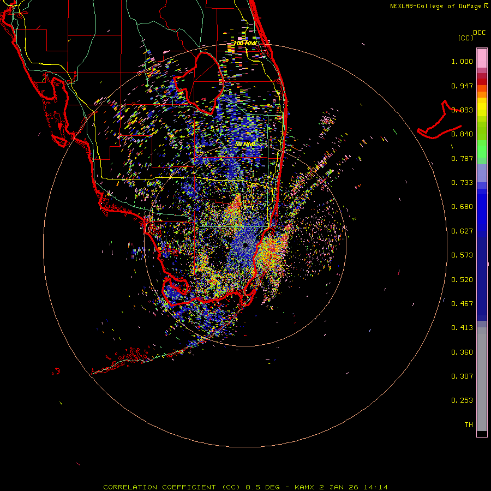The image size is (491, 491).
Task: Click the 1.000 scale value
Action: point(462,61)
